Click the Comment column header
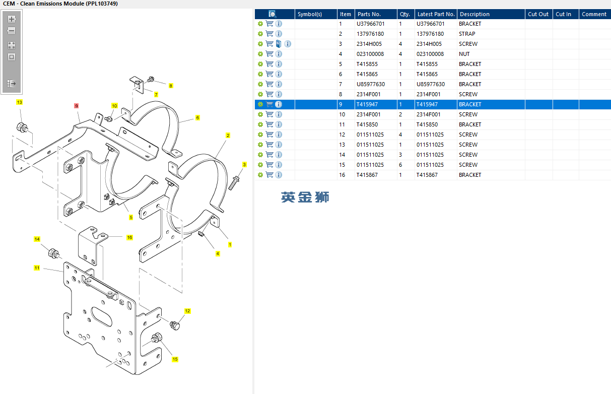Image resolution: width=611 pixels, height=394 pixels. tap(594, 14)
